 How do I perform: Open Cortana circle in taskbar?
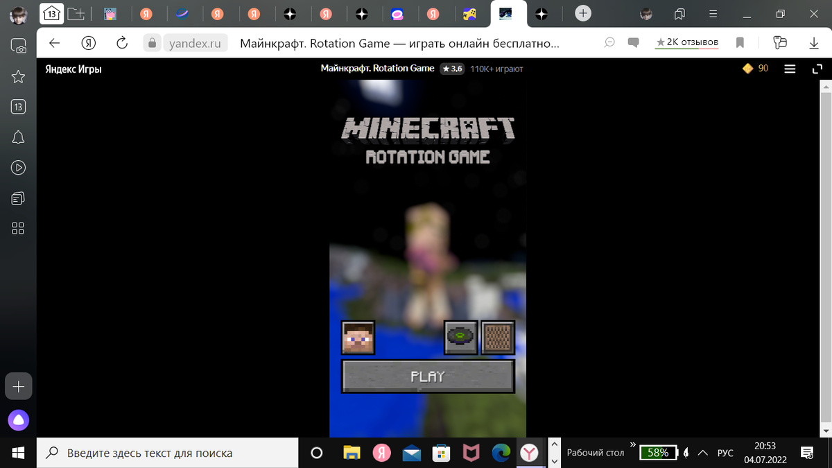point(317,453)
